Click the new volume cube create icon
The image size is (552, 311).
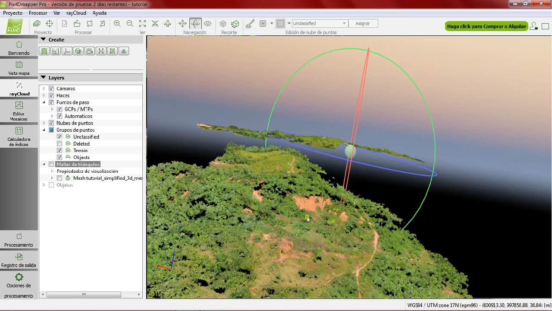tap(78, 51)
